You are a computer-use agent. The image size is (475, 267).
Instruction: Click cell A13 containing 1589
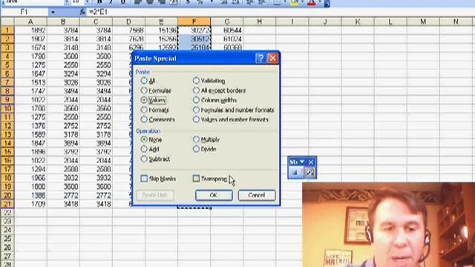point(30,134)
